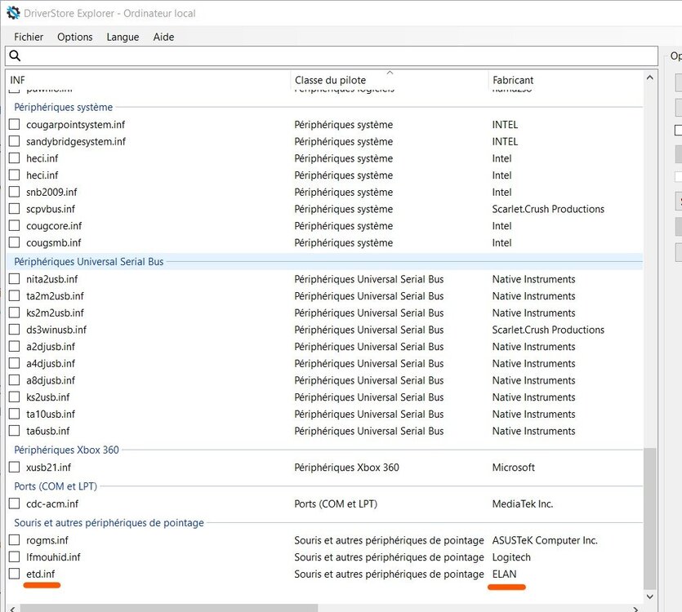Click the vertical scrollbar up arrow
This screenshot has height=612, width=682.
(x=650, y=78)
